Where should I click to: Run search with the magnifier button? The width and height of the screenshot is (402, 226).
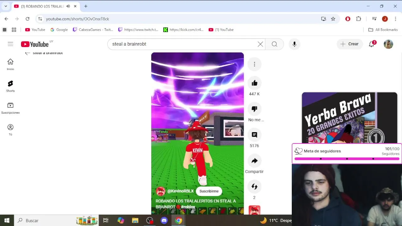(274, 44)
